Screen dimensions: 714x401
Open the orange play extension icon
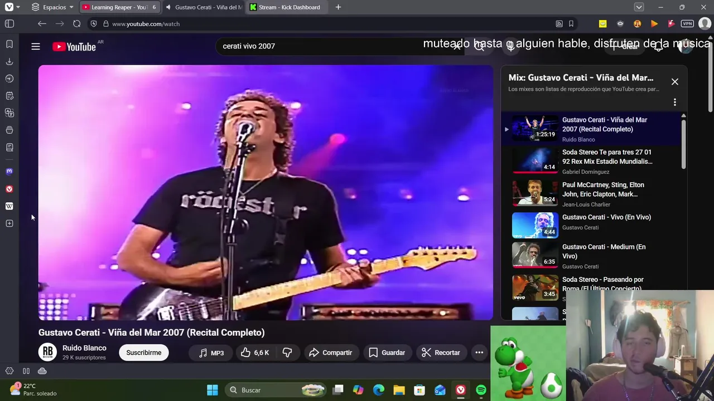654,24
